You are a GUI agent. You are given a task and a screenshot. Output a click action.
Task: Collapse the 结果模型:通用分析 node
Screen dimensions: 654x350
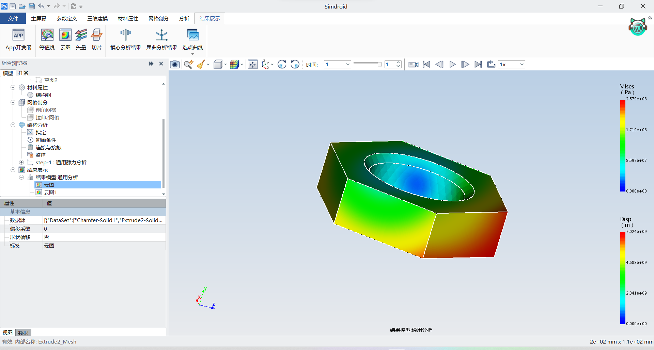coord(21,177)
